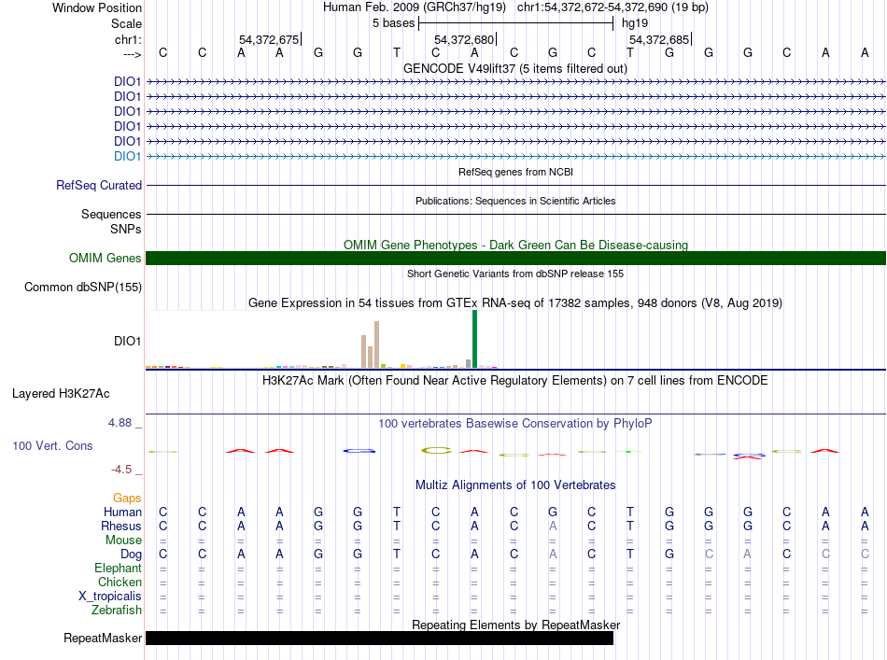Click the light-blue DIO1 transcript label
This screenshot has width=887, height=660.
pos(127,156)
